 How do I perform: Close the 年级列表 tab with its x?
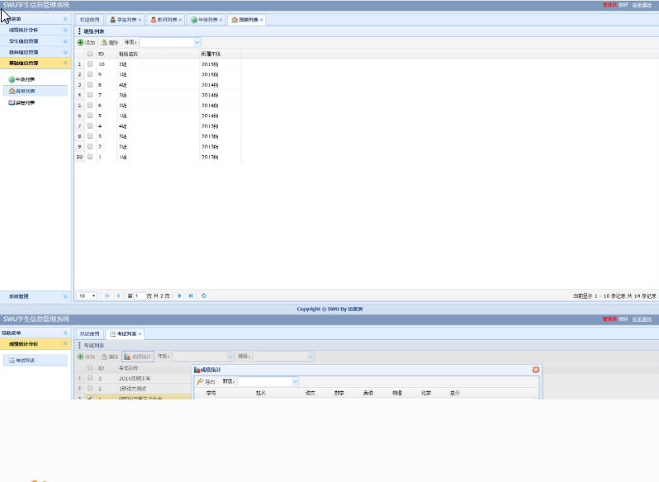(x=221, y=20)
